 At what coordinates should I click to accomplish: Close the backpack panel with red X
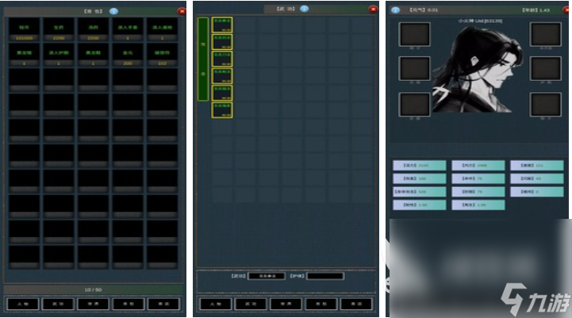click(x=182, y=11)
